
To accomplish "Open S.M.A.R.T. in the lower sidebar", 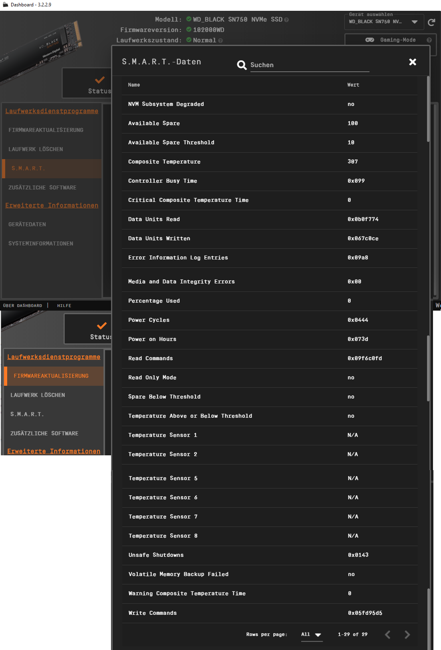I will pos(54,414).
